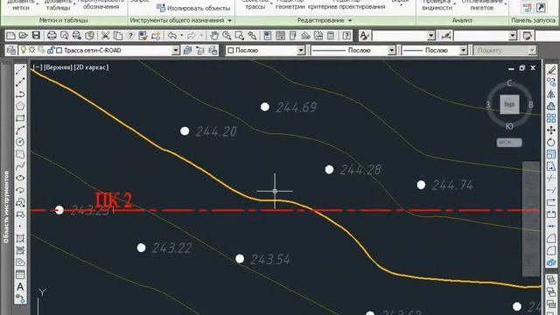Click the Панель запуска panel title

(x=533, y=20)
